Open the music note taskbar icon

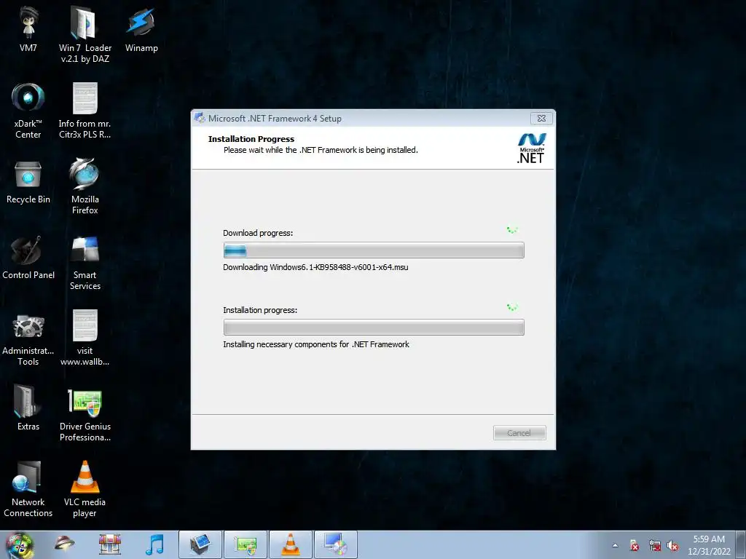[x=154, y=544]
